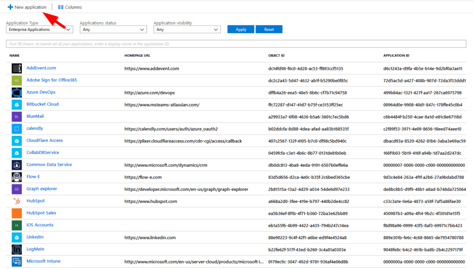Click the plixer.cloudflareaccess.com callback URL
The width and height of the screenshot is (473, 269).
pyautogui.click(x=183, y=141)
